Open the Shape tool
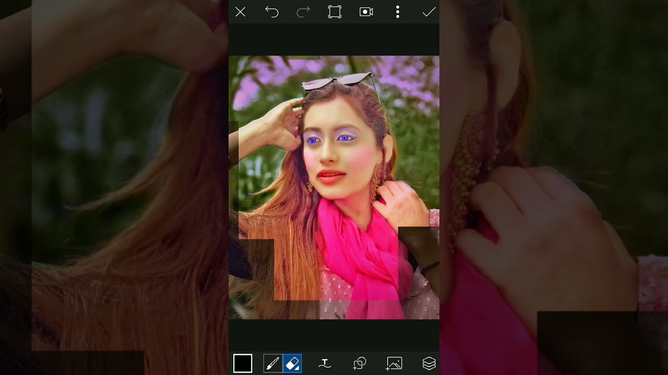This screenshot has height=375, width=668. tap(360, 364)
